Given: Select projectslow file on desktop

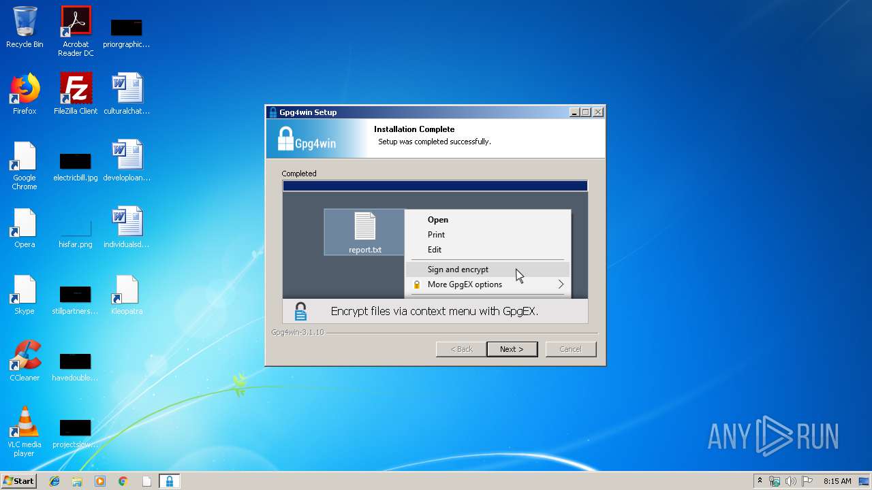Looking at the screenshot, I should pyautogui.click(x=76, y=433).
